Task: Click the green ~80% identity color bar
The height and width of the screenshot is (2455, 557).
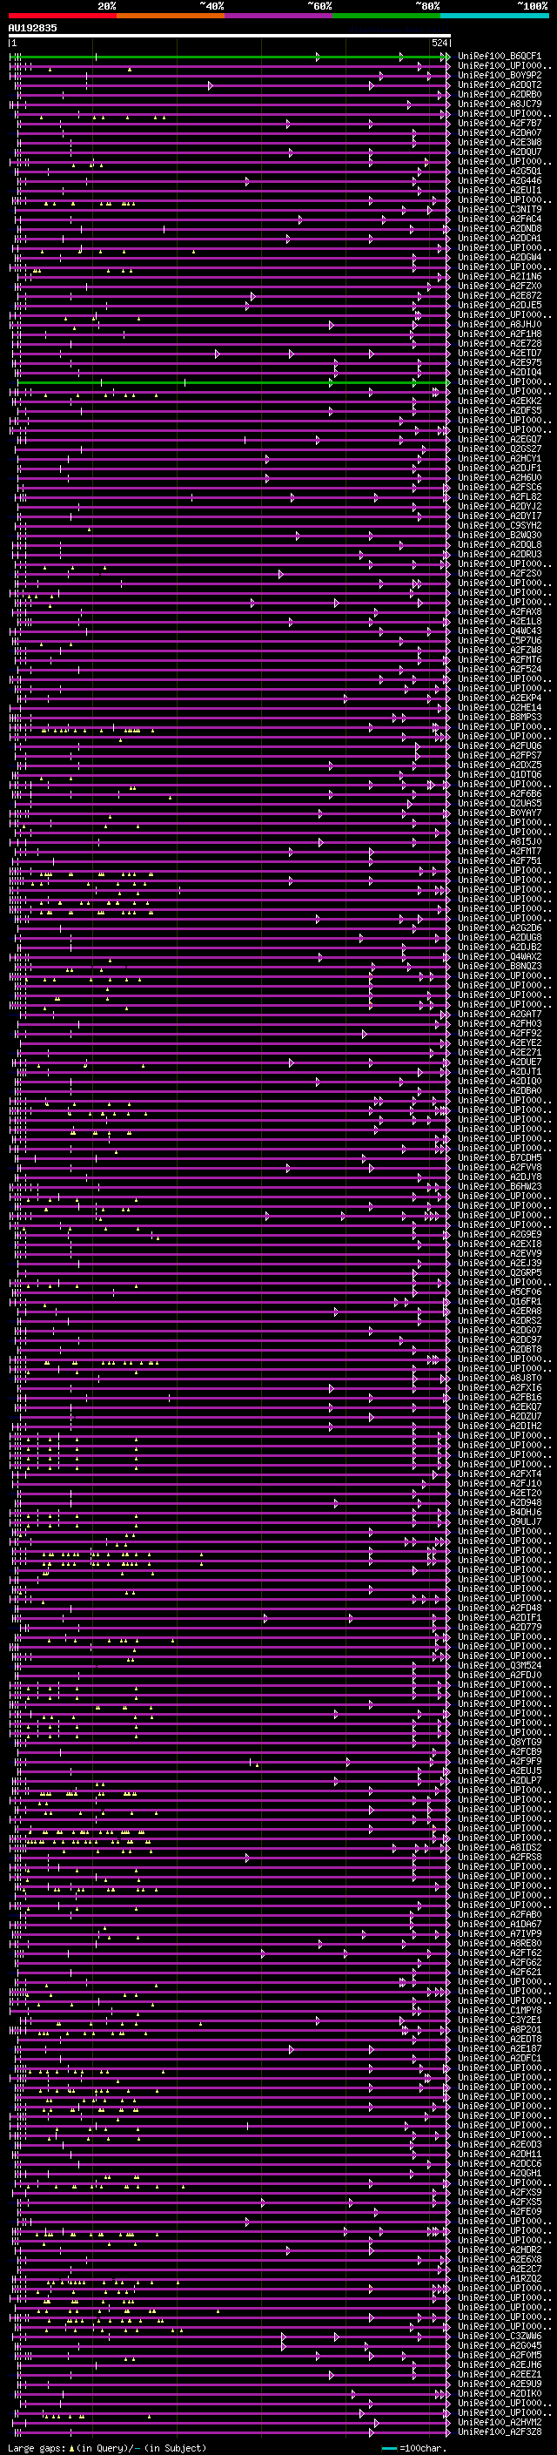Action: 386,16
